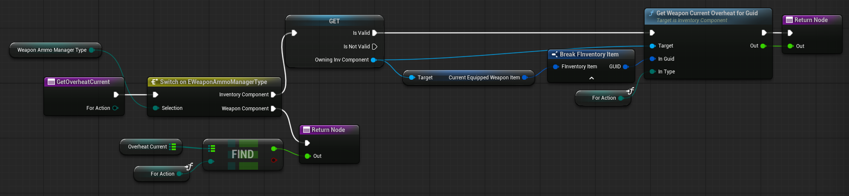Click the GetOverheatCurrent entry node icon
Image resolution: width=849 pixels, height=196 pixels.
click(51, 82)
